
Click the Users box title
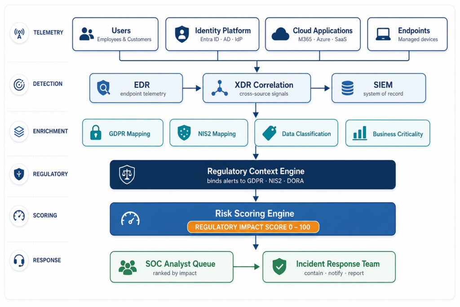tap(121, 31)
